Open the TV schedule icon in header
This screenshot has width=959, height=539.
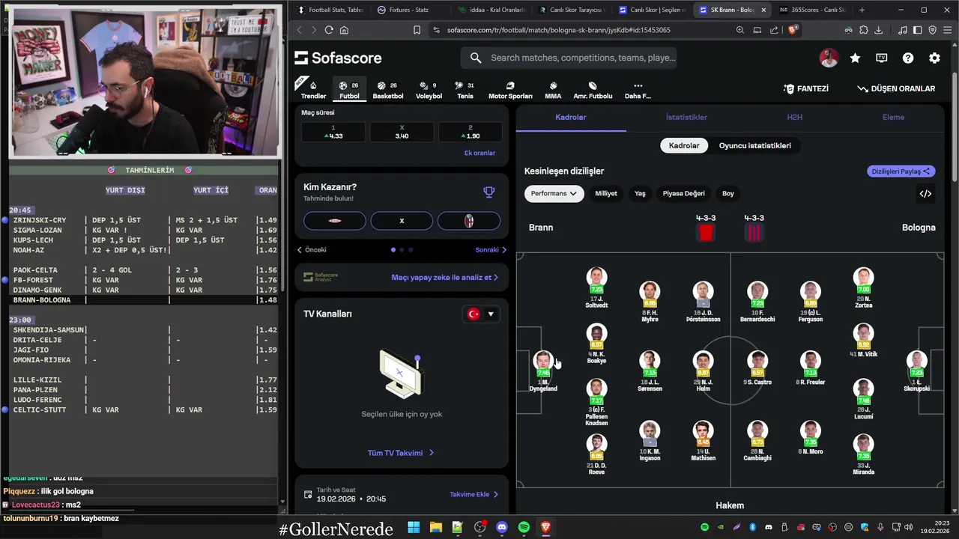click(x=882, y=58)
